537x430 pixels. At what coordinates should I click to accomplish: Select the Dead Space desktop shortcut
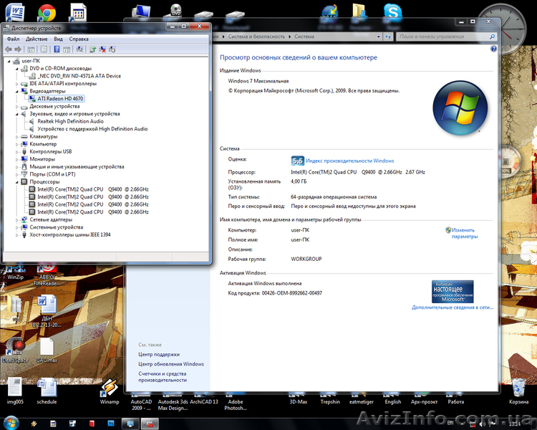coord(15,350)
